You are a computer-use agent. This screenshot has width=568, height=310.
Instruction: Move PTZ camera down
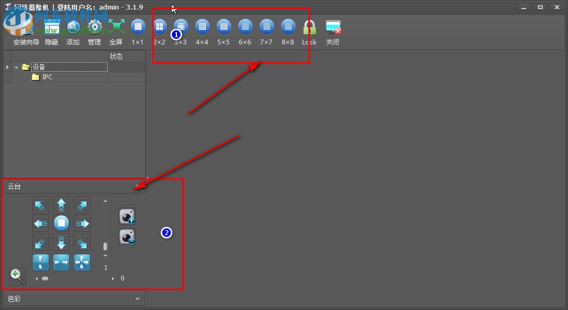coord(61,243)
